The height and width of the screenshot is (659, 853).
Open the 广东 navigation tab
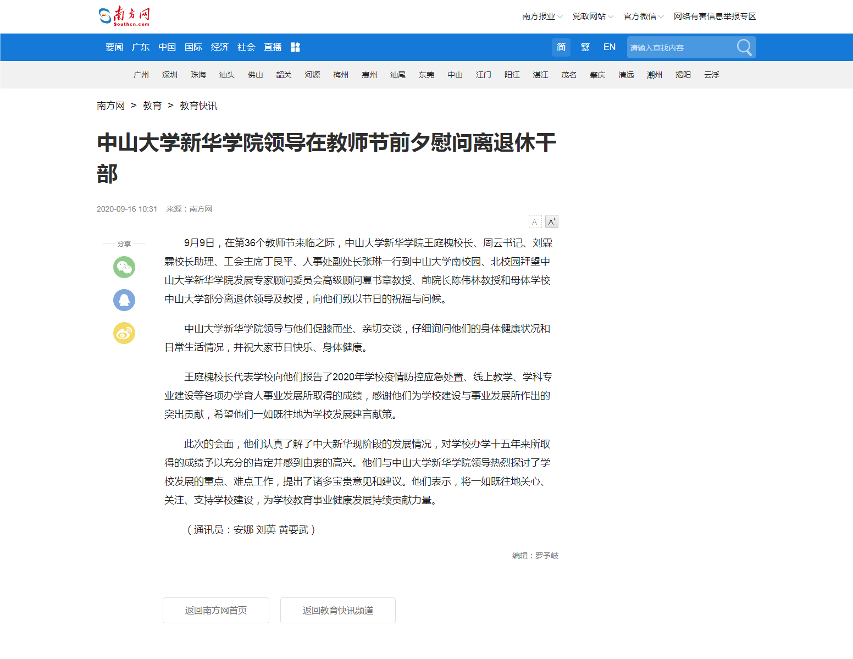pos(141,47)
